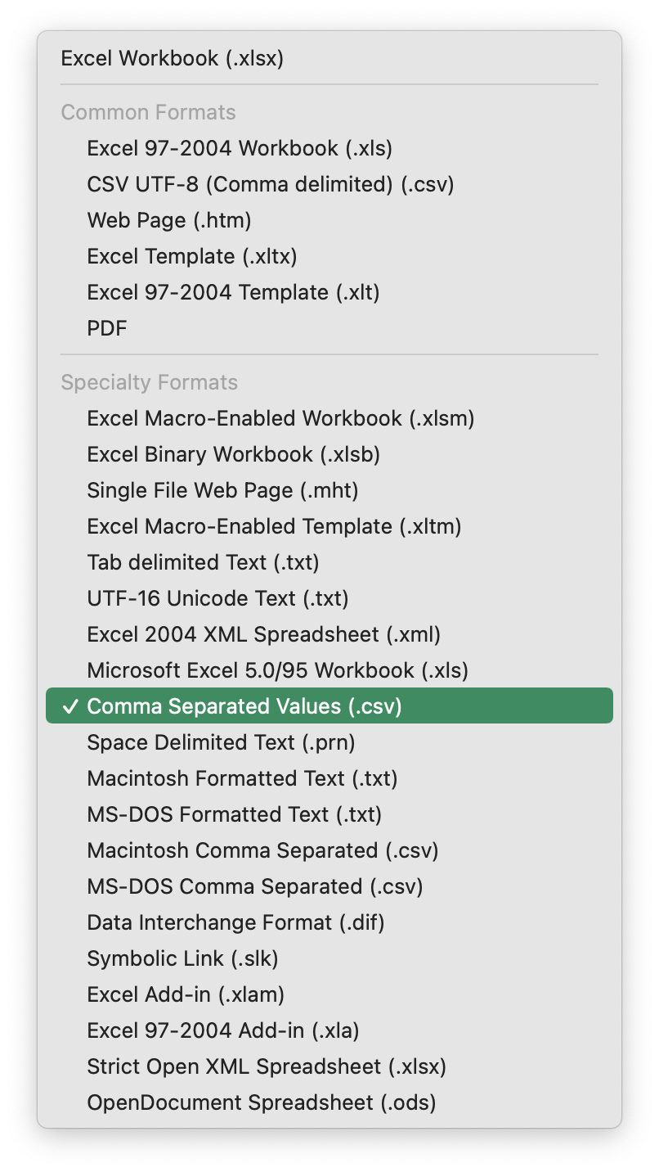Viewport: 659px width, 1172px height.
Task: Choose Excel 97-2004 Workbook (.xls)
Action: pyautogui.click(x=240, y=149)
